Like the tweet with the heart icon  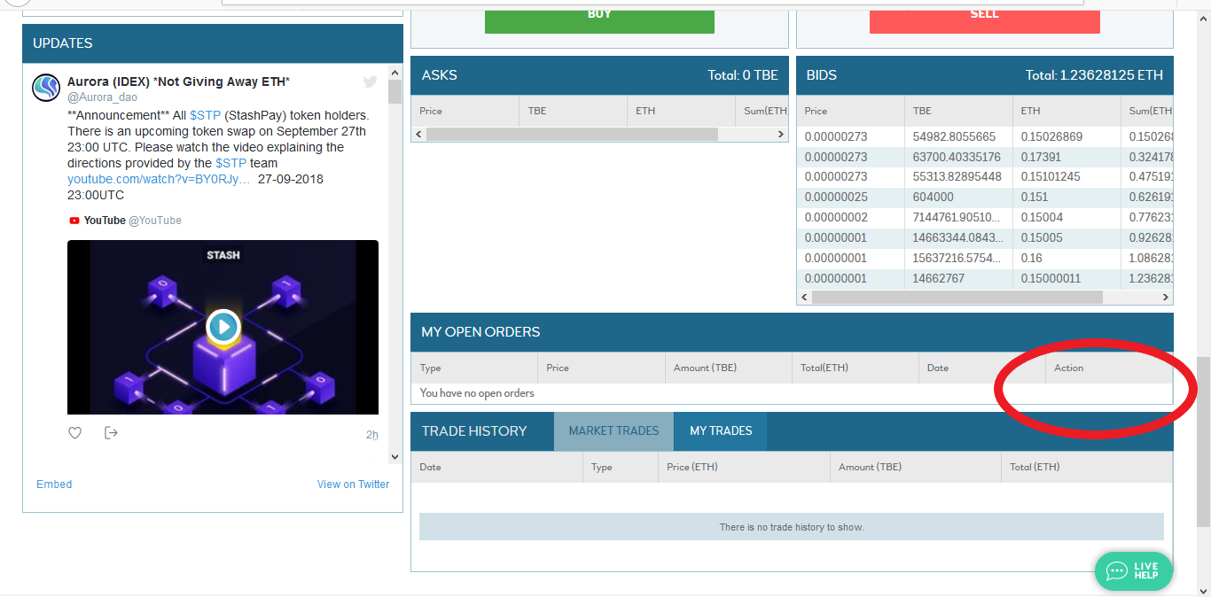tap(75, 433)
